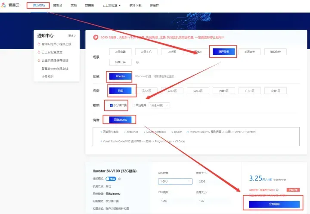This screenshot has width=310, height=214.
Task: Open the 软件下载 nav item
Action: coord(136,5)
